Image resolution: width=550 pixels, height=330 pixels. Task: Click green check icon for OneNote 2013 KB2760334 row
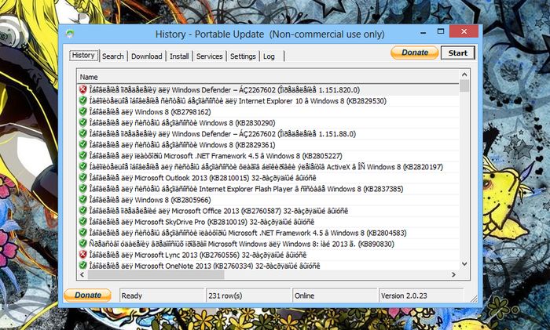(82, 266)
